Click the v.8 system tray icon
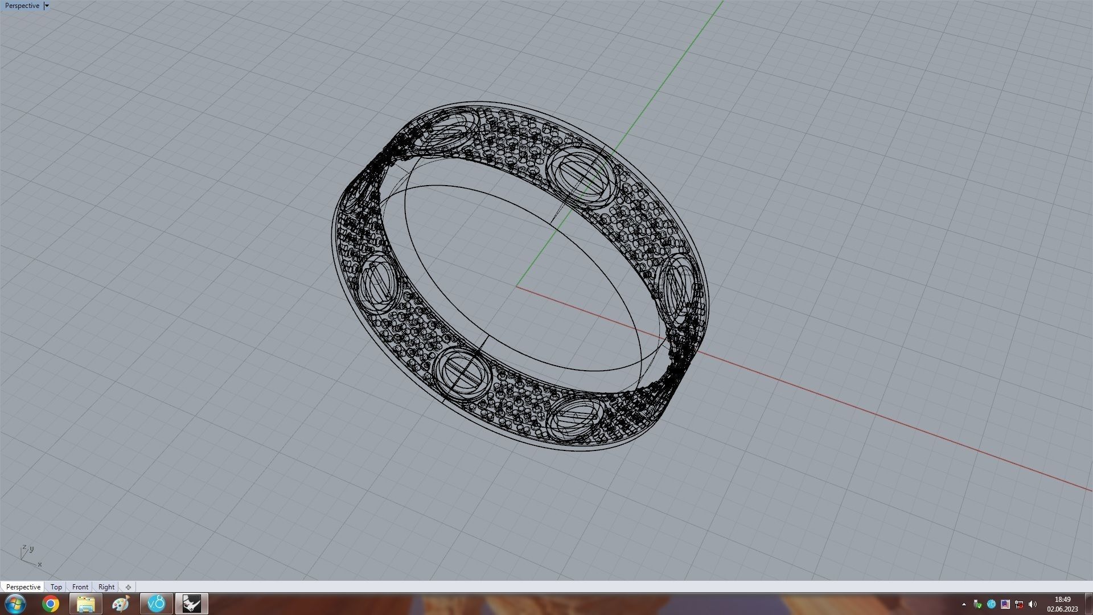This screenshot has height=615, width=1093. pos(991,604)
